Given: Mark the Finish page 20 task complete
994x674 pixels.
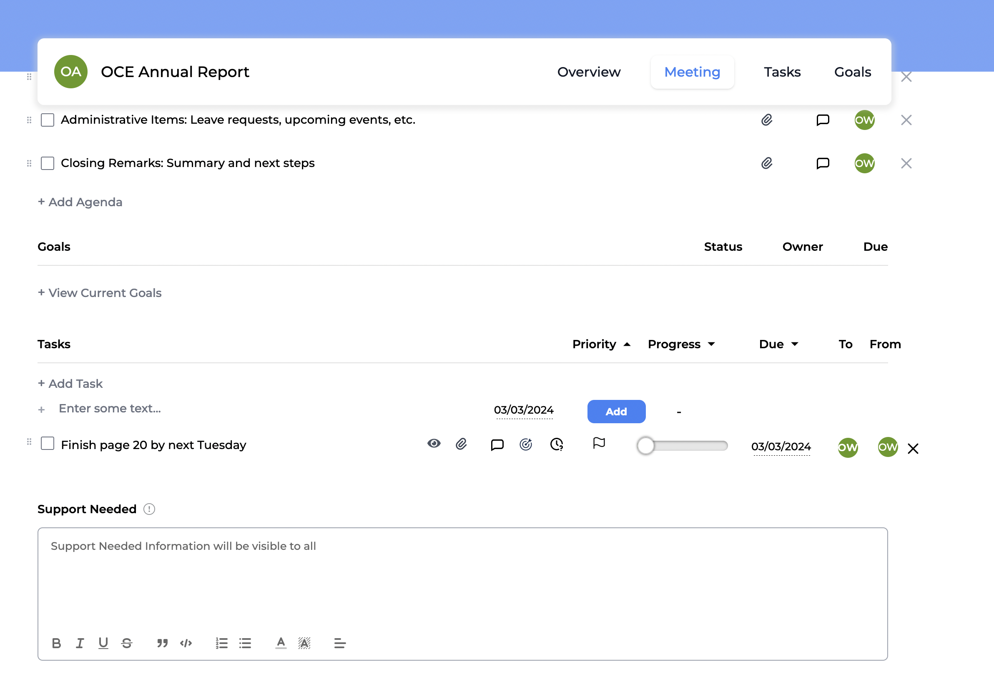Looking at the screenshot, I should point(48,443).
